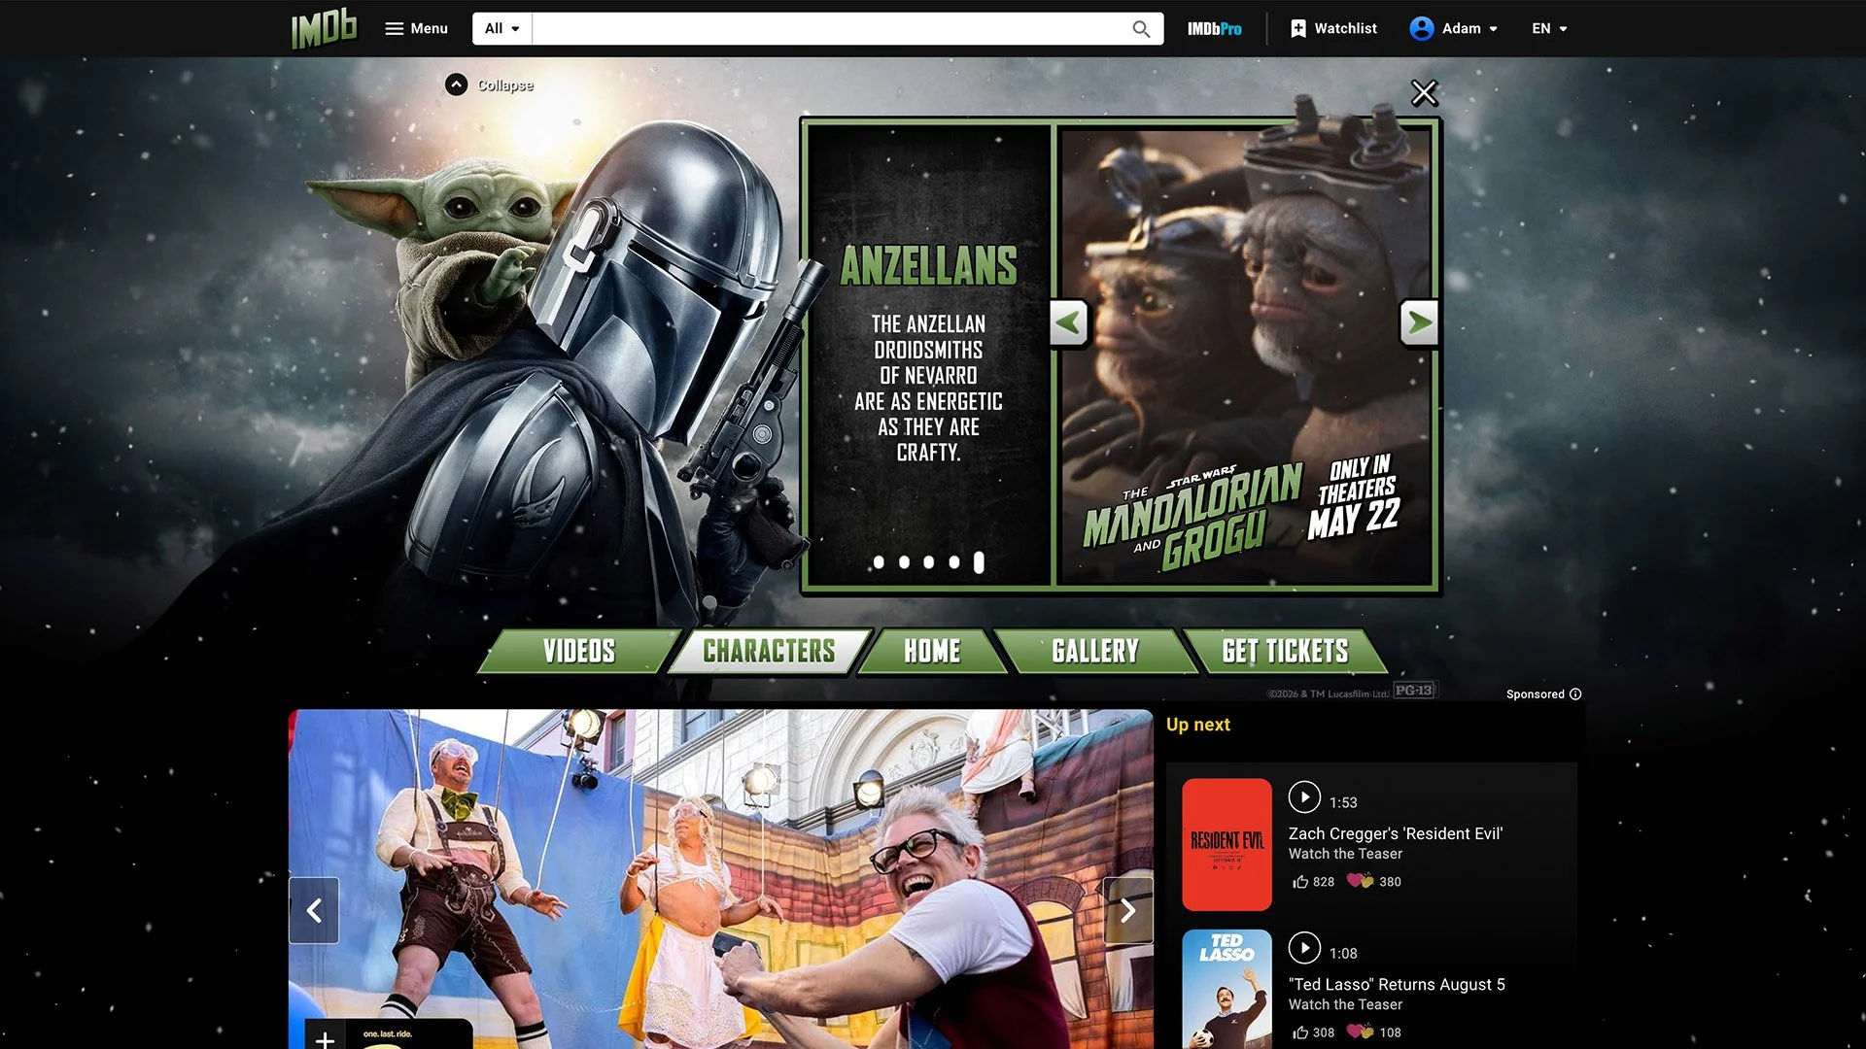Open "Ted Lasso" Returns August 5 title
The width and height of the screenshot is (1866, 1049).
click(x=1397, y=984)
